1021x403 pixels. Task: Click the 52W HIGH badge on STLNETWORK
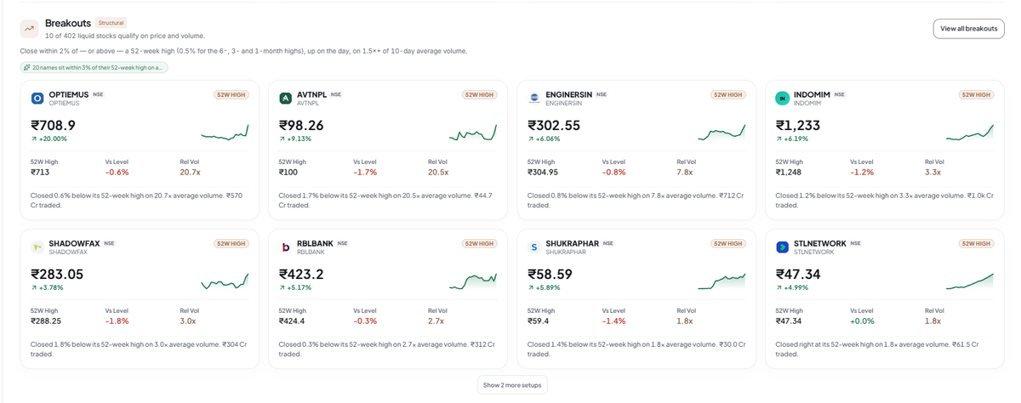point(977,243)
